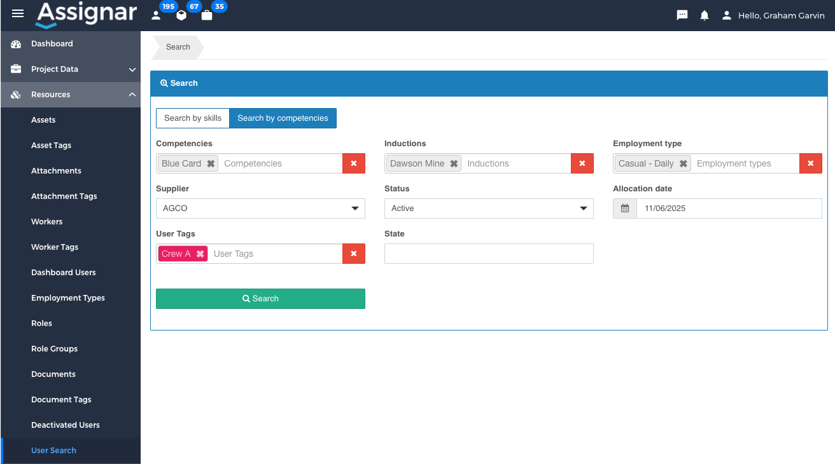Viewport: 835px width, 464px height.
Task: Open the briefcase icon with 35 badge
Action: point(207,15)
